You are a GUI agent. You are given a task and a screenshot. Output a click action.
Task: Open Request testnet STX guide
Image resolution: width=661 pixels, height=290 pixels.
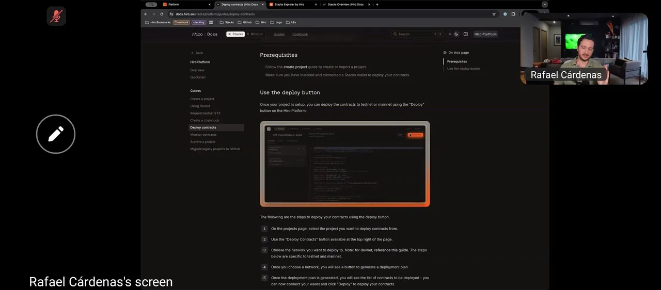coord(205,114)
